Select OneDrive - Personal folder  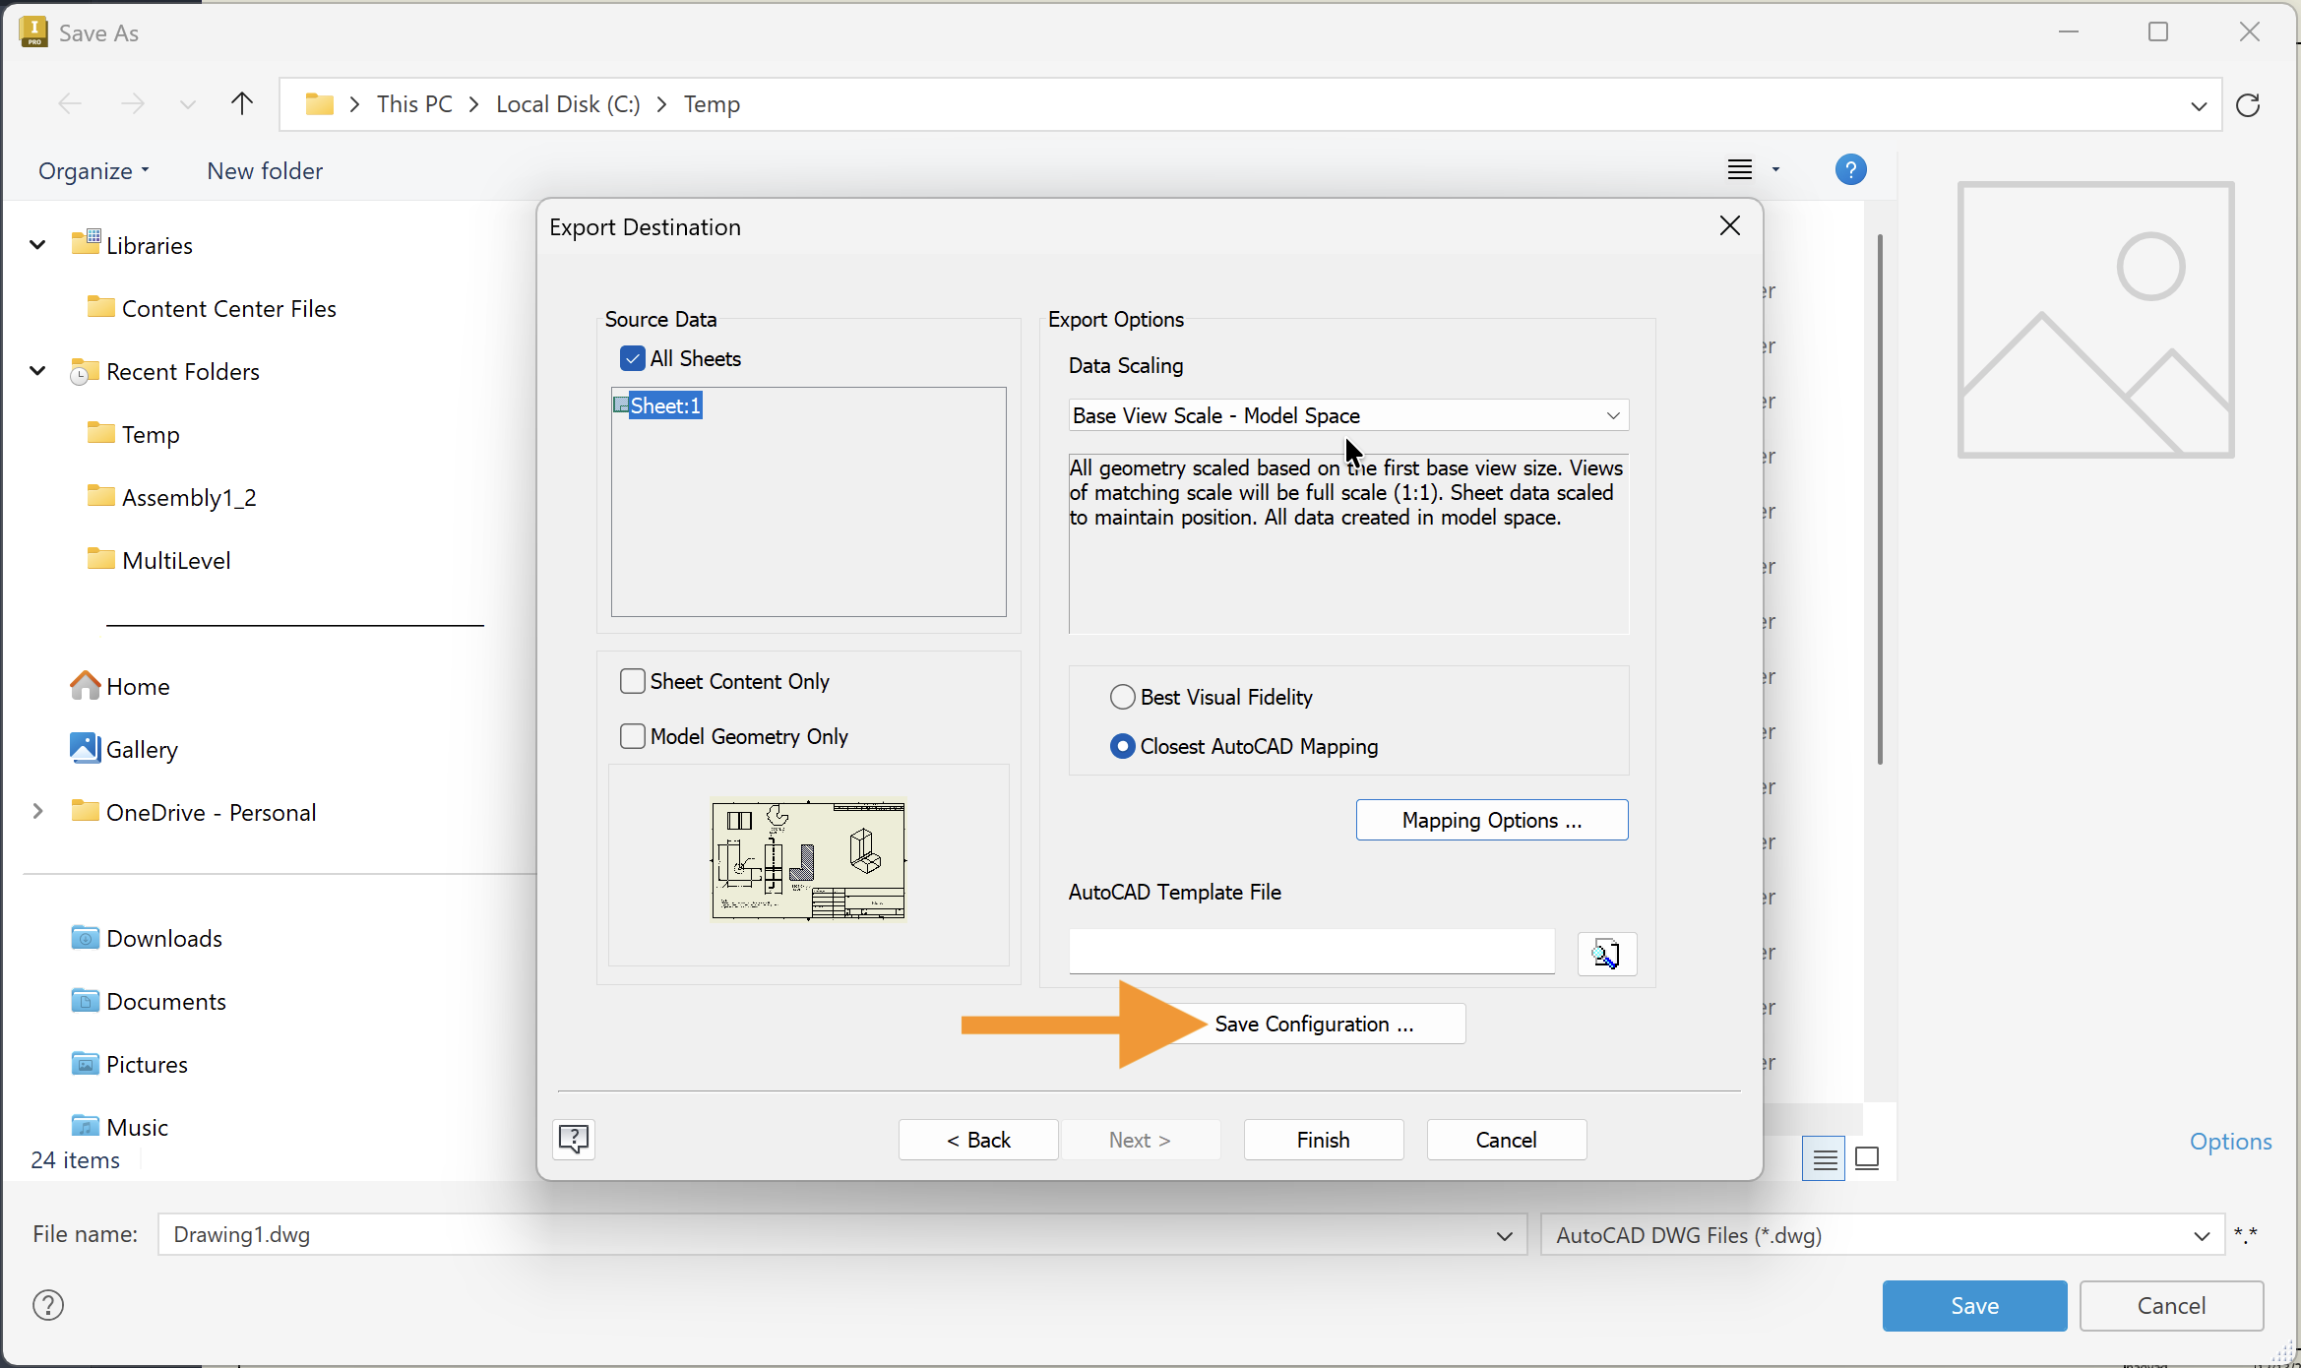(x=193, y=812)
